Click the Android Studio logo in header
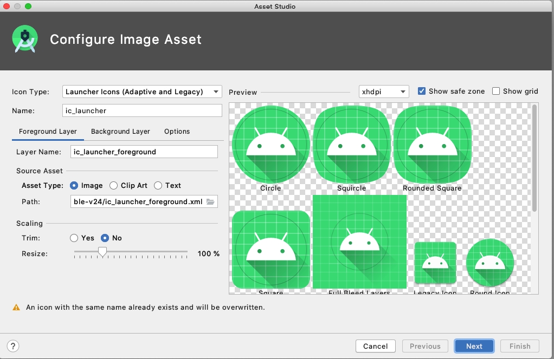The height and width of the screenshot is (359, 554). 24,40
